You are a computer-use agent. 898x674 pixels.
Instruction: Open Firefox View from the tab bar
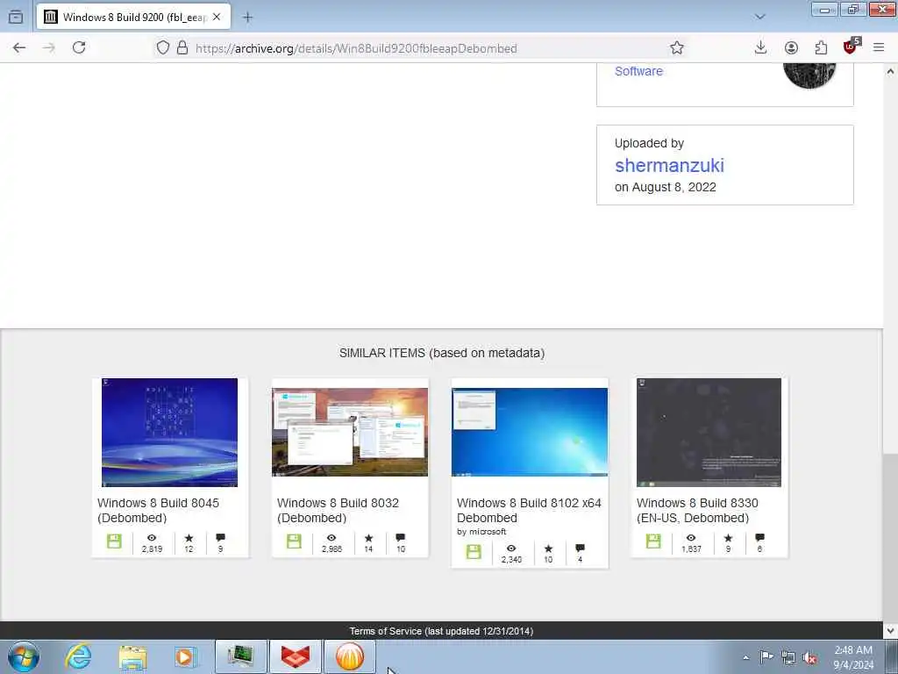coord(16,18)
